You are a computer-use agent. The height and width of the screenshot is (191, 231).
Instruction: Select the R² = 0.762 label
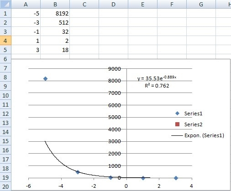pos(157,86)
